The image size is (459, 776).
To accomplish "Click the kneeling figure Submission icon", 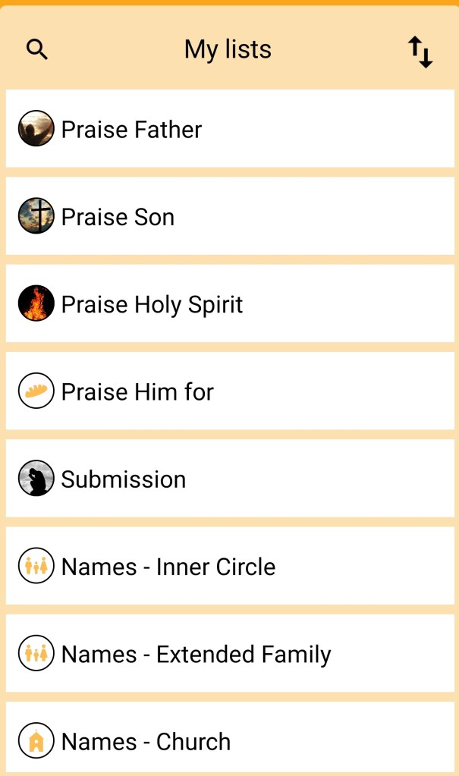I will point(36,479).
